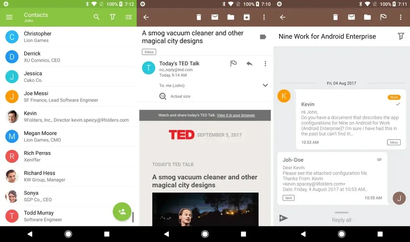Tap the Contacts John account title
410x242 pixels.
(x=36, y=17)
